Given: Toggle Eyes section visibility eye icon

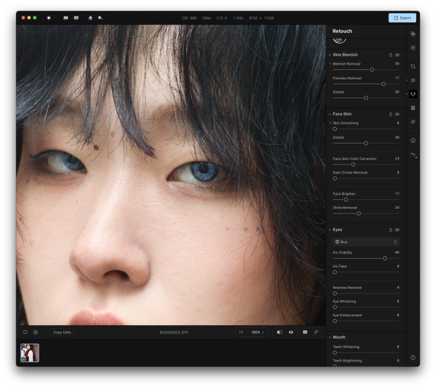Looking at the screenshot, I should [397, 230].
